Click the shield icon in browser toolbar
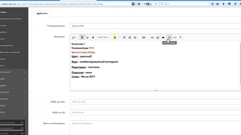Screen dimensions: 241x135 [x=235, y=4]
